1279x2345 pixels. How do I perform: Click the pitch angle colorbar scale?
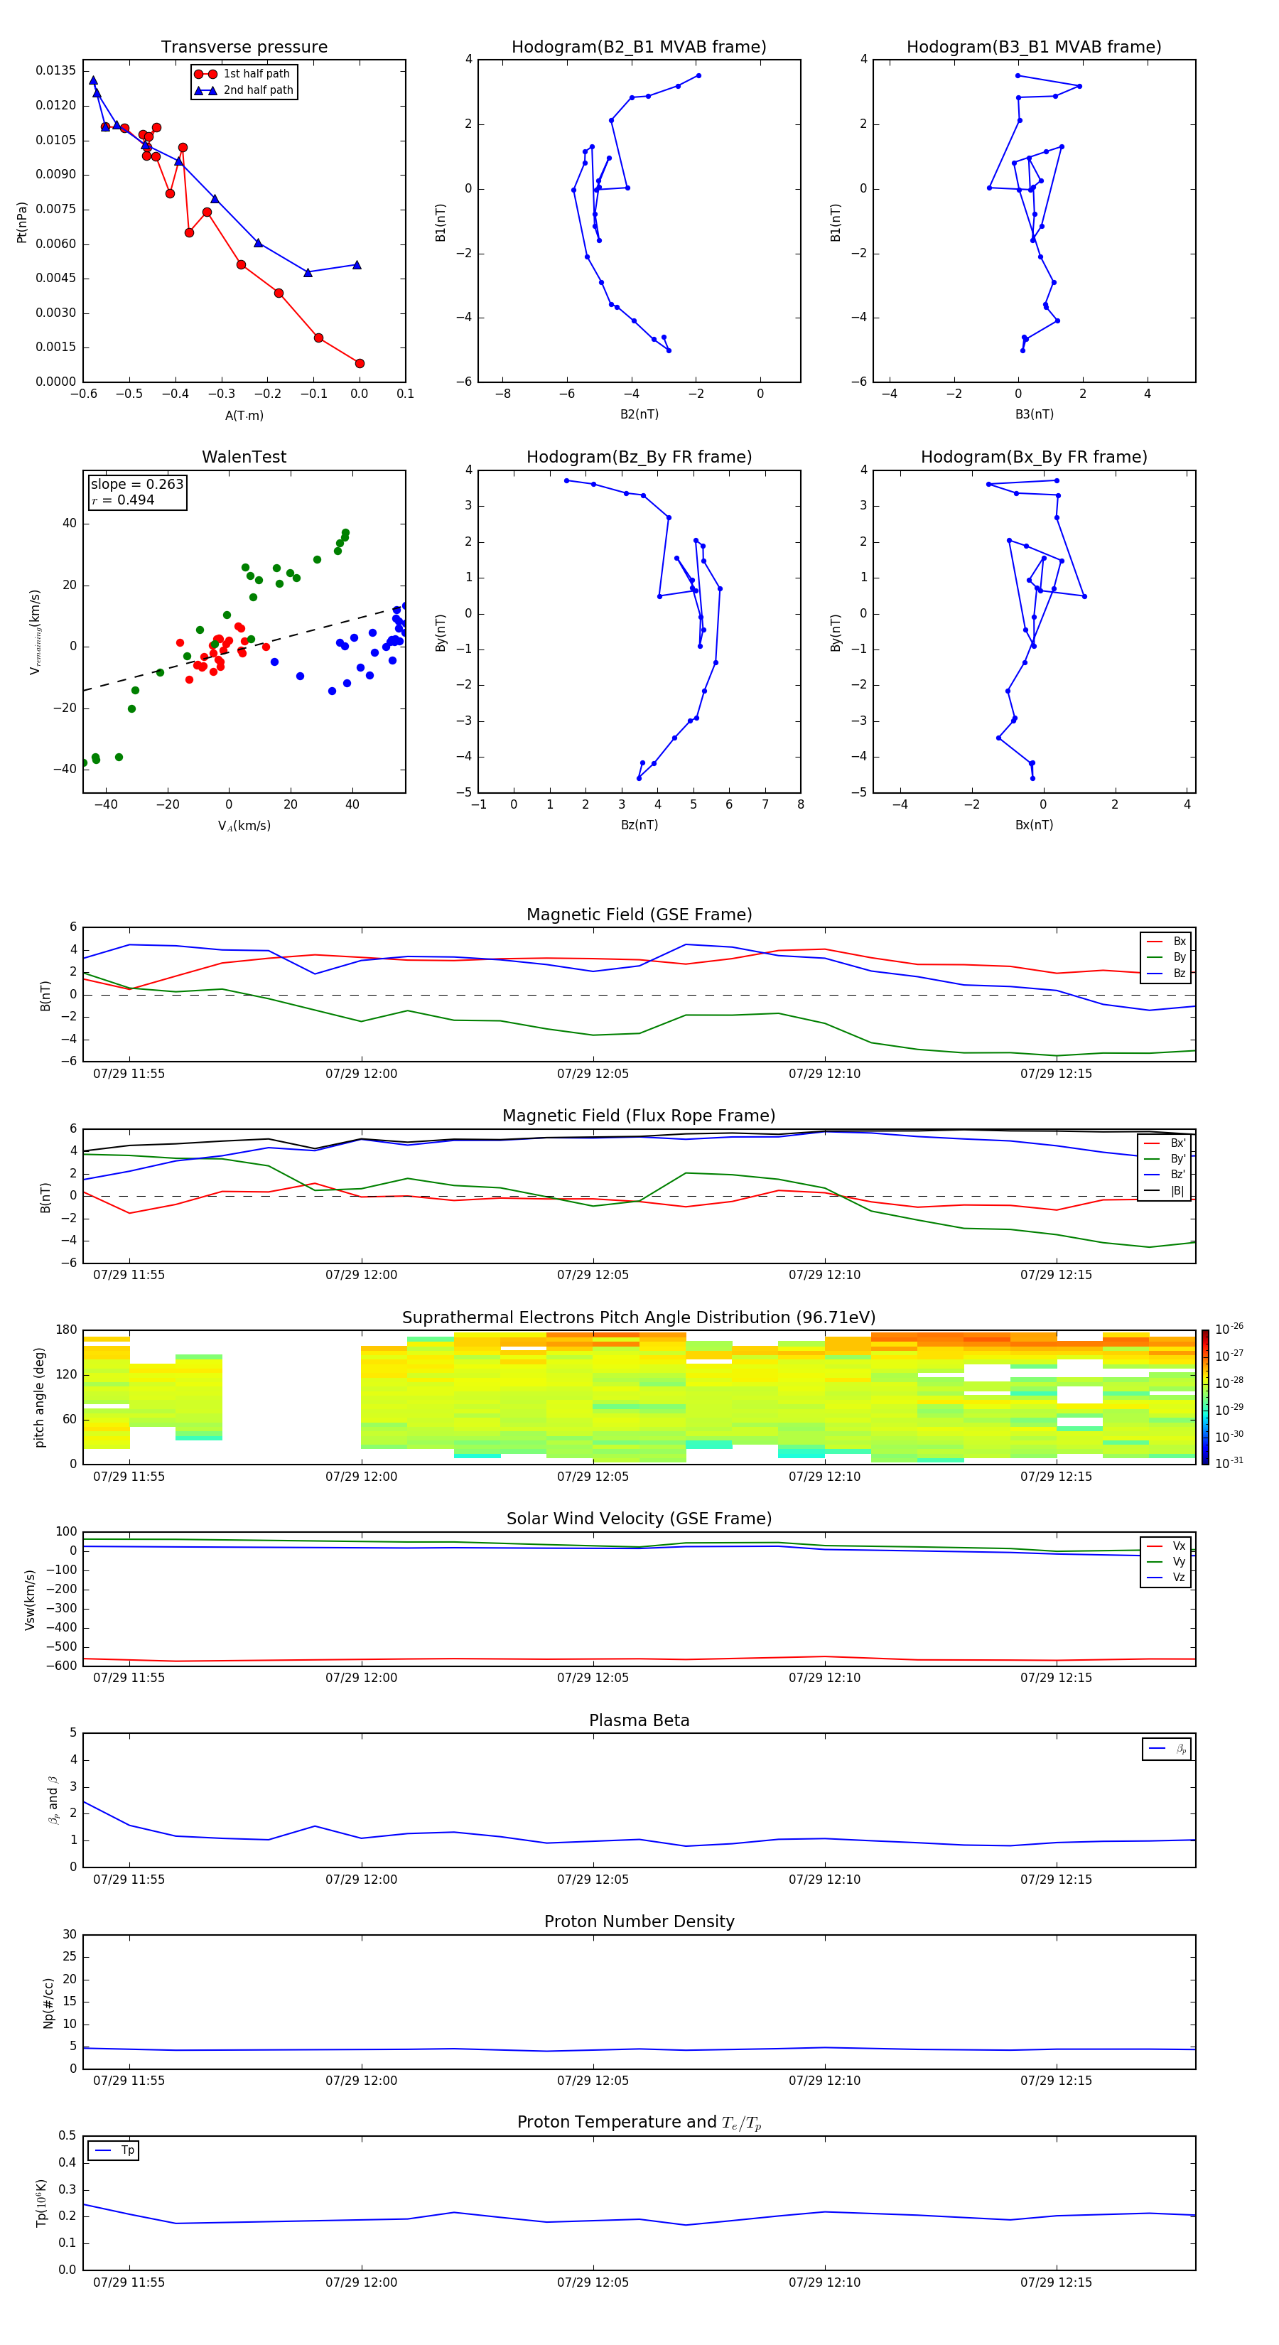1205,1397
